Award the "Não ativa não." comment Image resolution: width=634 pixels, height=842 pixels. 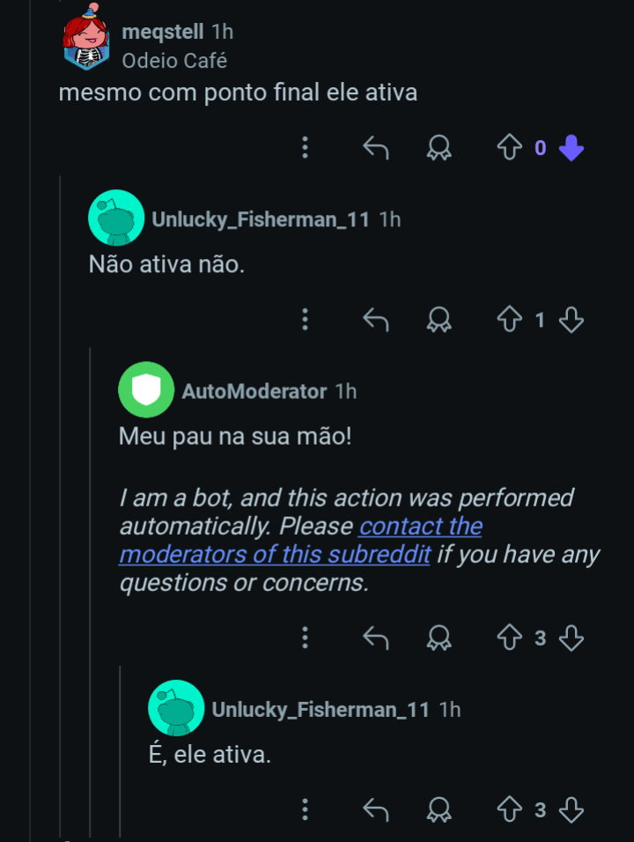pos(439,320)
